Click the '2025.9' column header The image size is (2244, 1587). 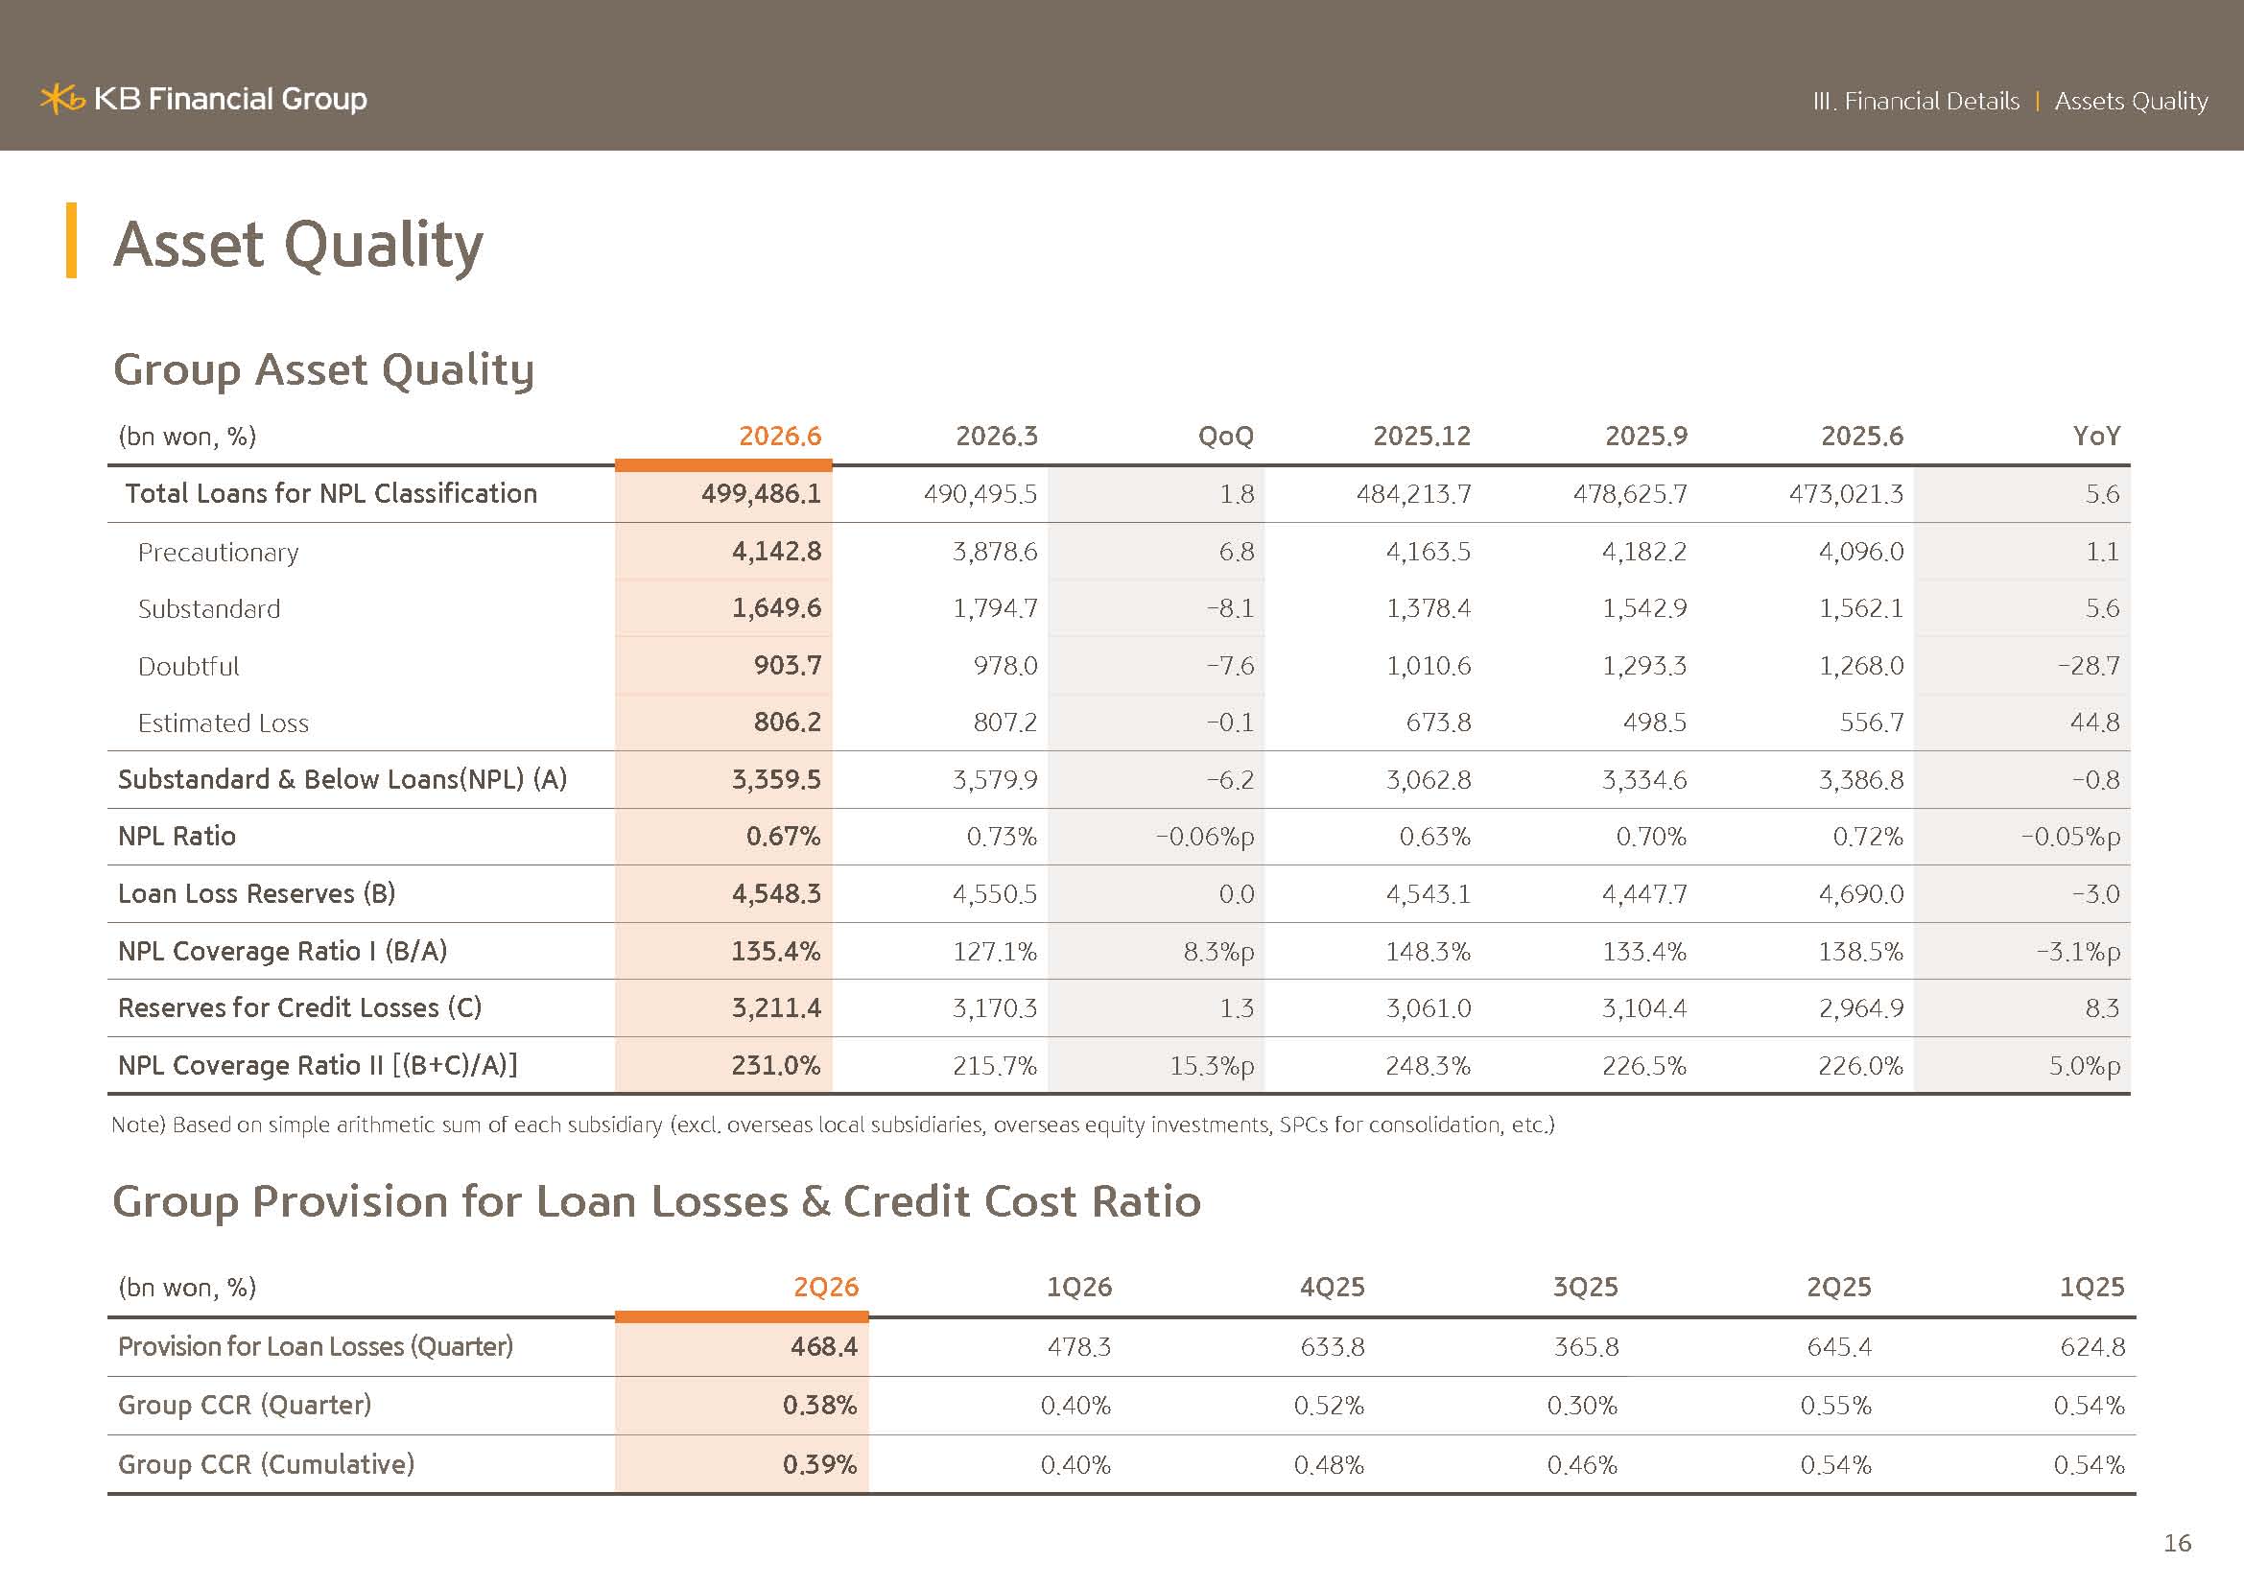coord(1646,436)
